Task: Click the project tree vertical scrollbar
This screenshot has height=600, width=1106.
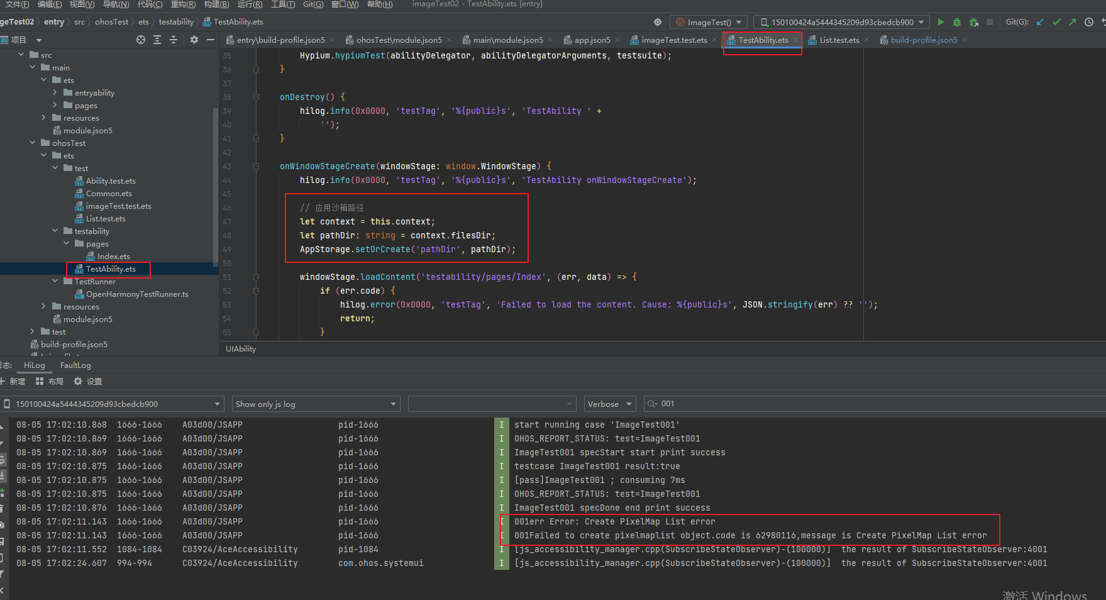Action: 216,189
